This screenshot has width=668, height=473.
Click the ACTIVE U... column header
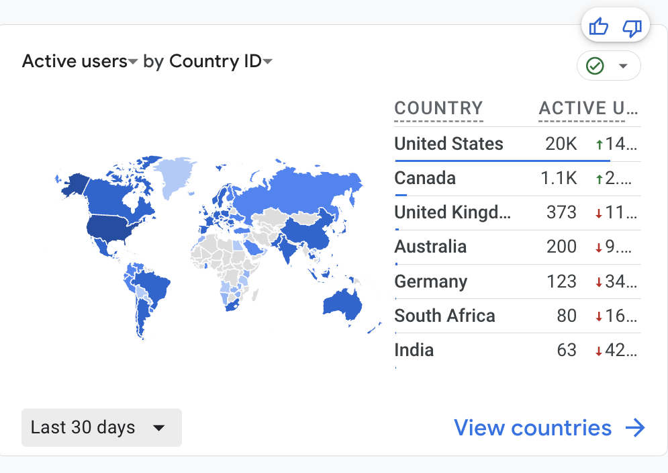click(588, 108)
